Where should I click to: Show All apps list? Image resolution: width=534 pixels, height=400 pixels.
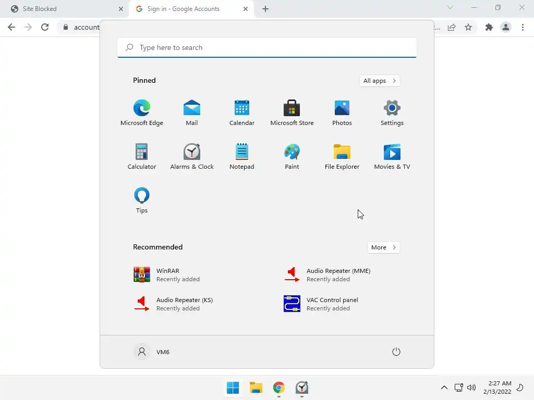pos(380,81)
